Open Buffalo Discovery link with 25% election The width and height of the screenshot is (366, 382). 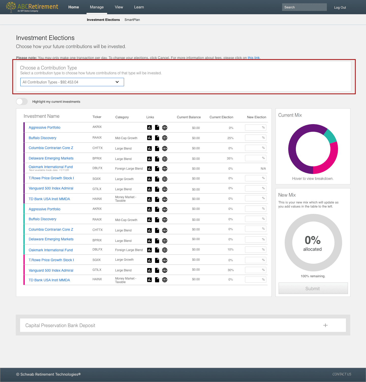tap(42, 138)
